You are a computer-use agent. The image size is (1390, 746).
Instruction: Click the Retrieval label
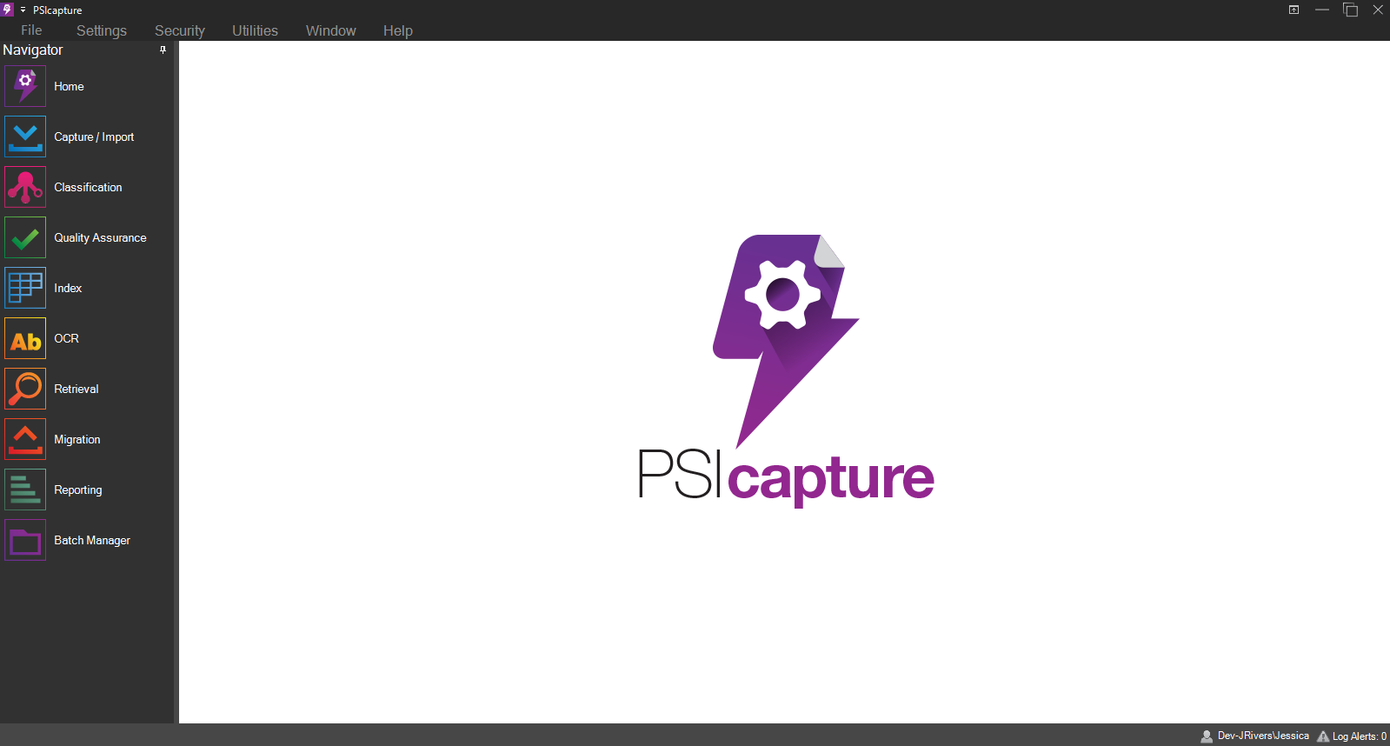pos(76,389)
